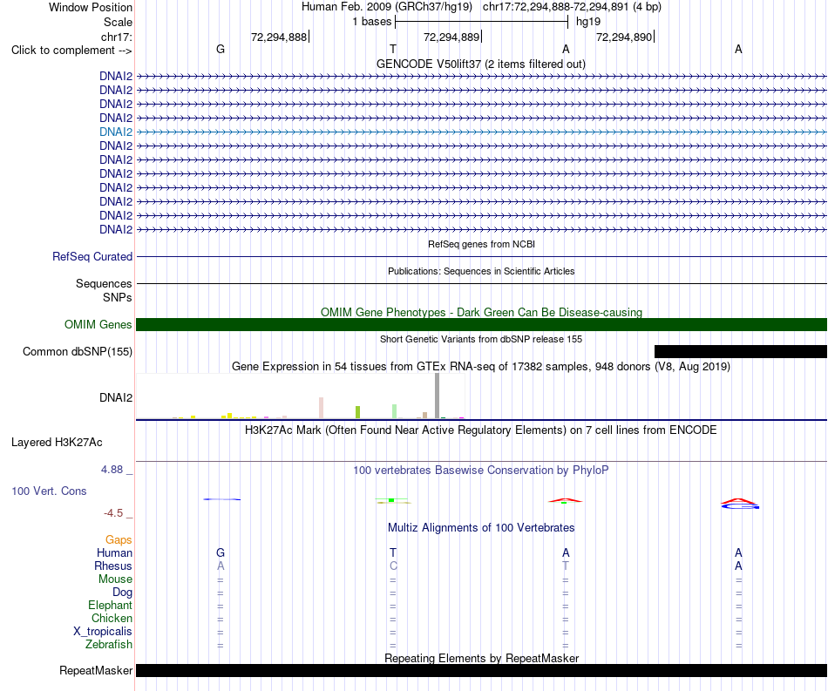The width and height of the screenshot is (828, 691).
Task: Click base T in the Rhesus alignment row
Action: 566,566
